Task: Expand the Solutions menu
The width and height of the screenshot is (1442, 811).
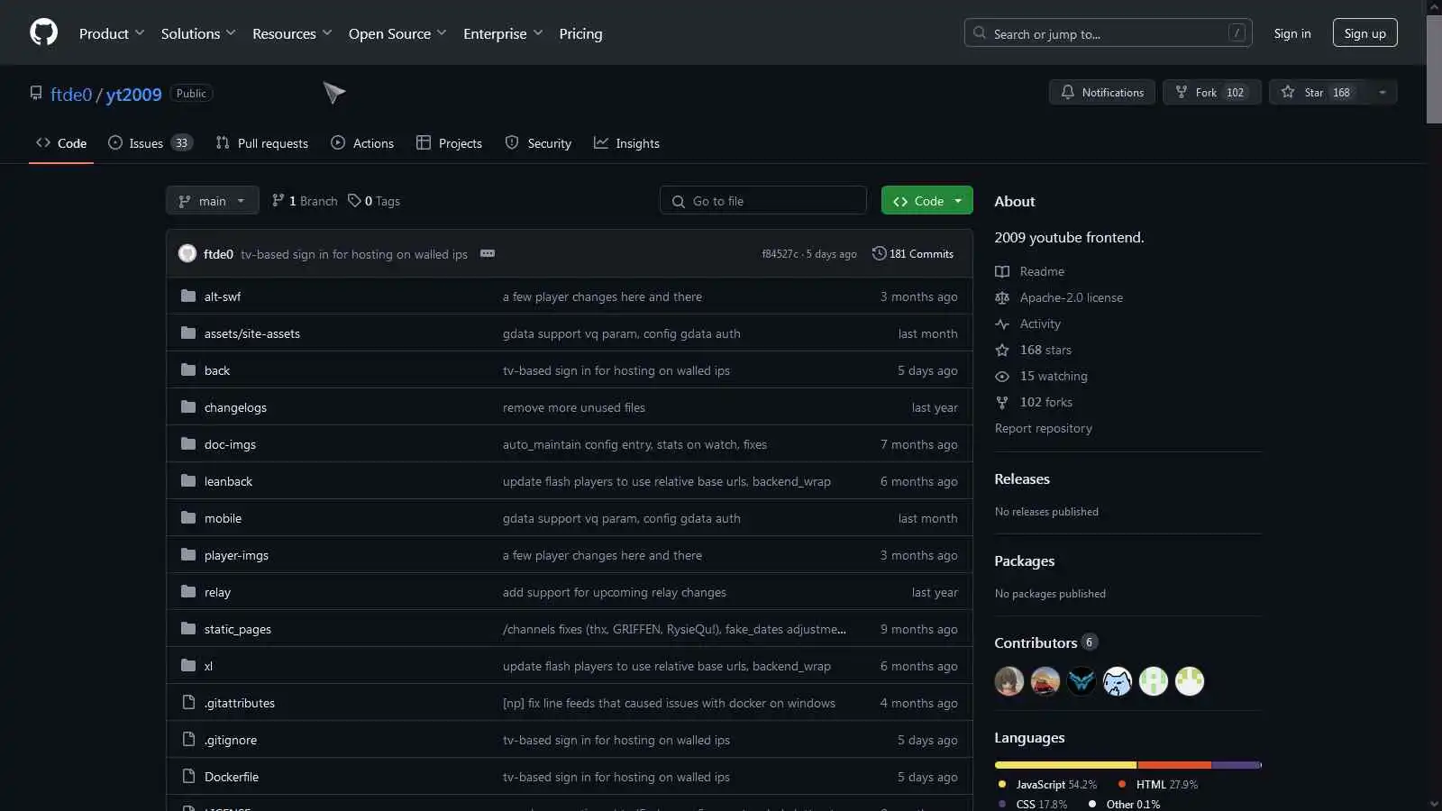Action: (198, 33)
